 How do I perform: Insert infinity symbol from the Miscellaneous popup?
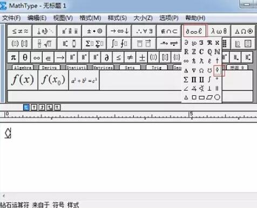186,61
